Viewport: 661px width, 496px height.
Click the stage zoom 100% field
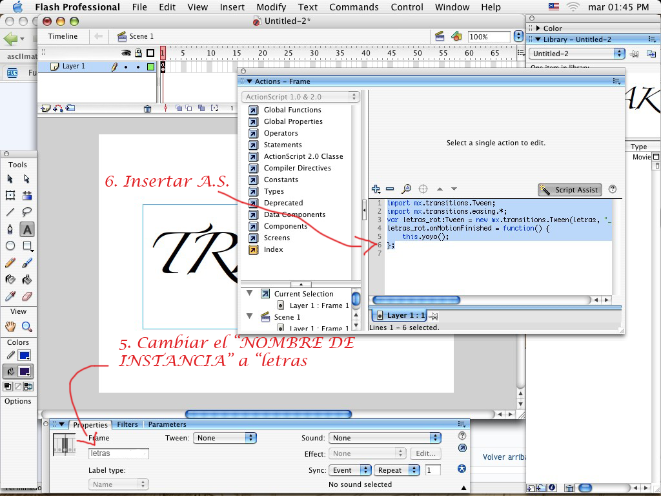[x=489, y=37]
